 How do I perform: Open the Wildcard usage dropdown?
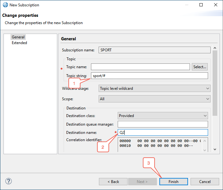point(155,88)
